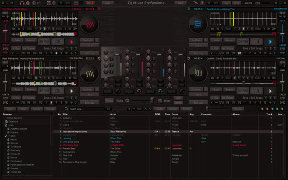Select the blue color dot

pos(272,109)
